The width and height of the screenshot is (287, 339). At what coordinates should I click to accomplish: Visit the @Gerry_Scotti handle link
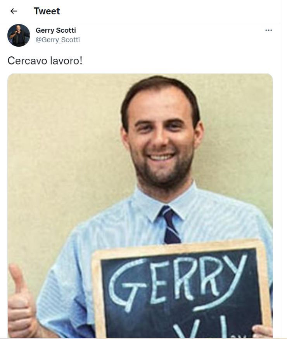click(57, 40)
